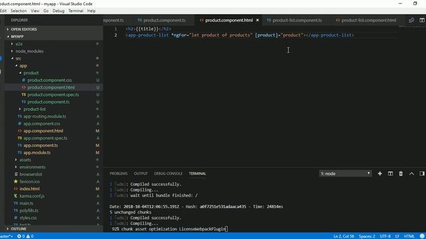Expand the assets folder

point(25,159)
